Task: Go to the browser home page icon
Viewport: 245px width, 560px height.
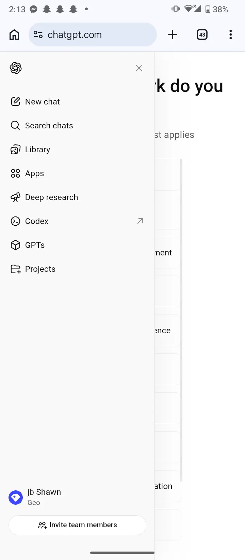Action: click(14, 34)
